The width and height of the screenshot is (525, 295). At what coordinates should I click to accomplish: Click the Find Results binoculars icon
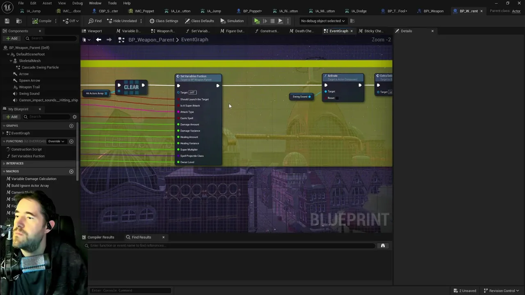coord(383,245)
